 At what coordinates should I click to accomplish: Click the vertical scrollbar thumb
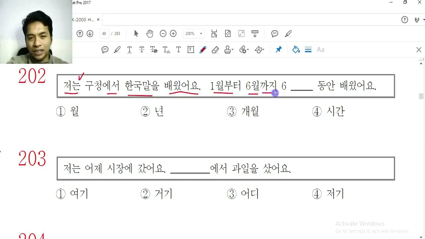point(421,97)
